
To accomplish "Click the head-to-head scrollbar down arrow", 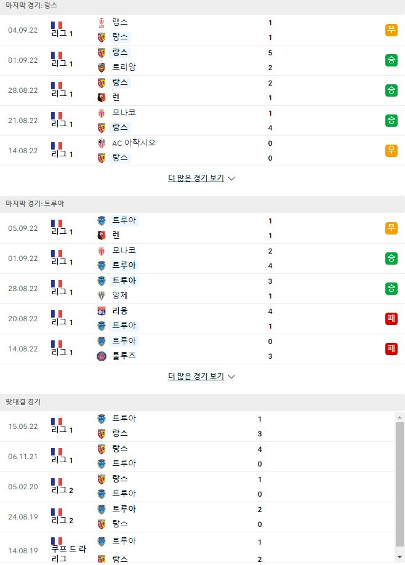I will point(399,557).
